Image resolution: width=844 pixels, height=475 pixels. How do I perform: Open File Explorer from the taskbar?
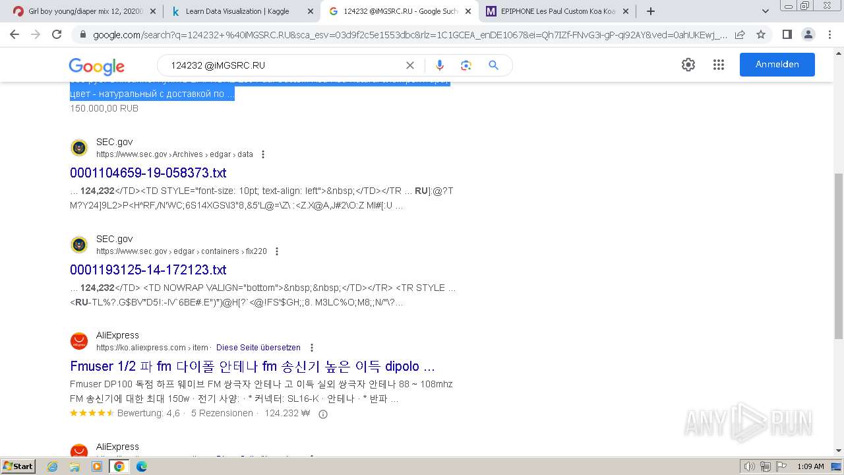[75, 466]
